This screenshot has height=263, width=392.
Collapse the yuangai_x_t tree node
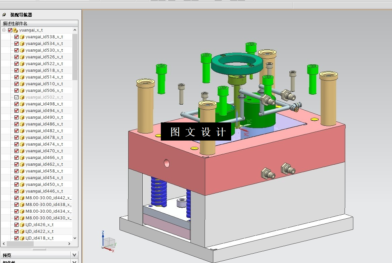4,30
